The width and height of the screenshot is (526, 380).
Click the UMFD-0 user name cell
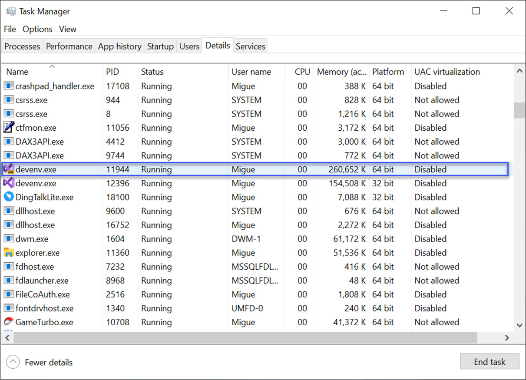[x=248, y=308]
